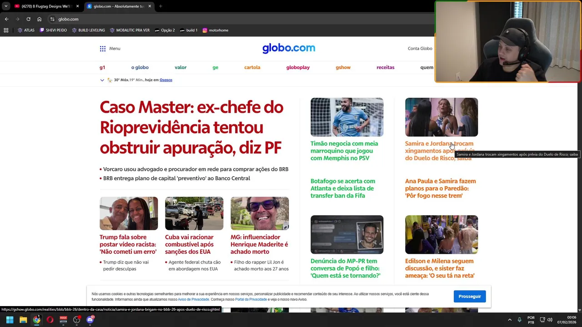Open the tab search dropdown arrow

coord(6,6)
